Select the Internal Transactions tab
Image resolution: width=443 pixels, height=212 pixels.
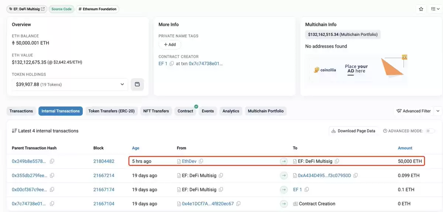61,111
